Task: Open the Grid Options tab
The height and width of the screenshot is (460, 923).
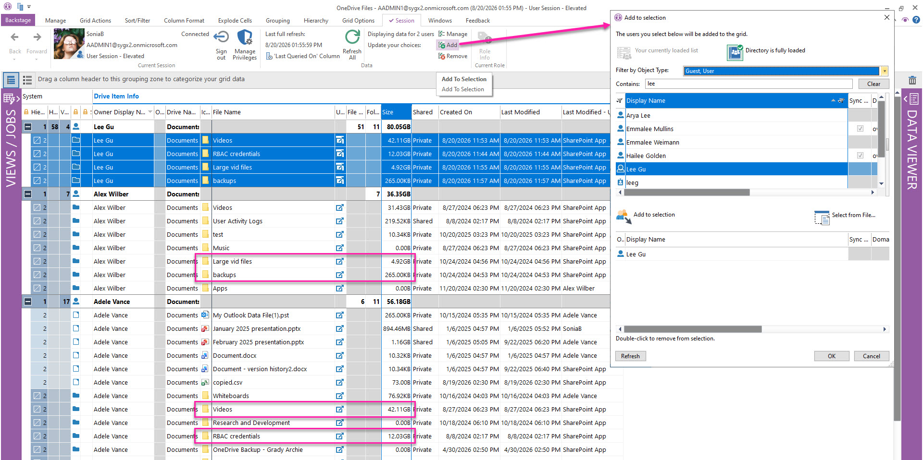Action: [x=358, y=21]
